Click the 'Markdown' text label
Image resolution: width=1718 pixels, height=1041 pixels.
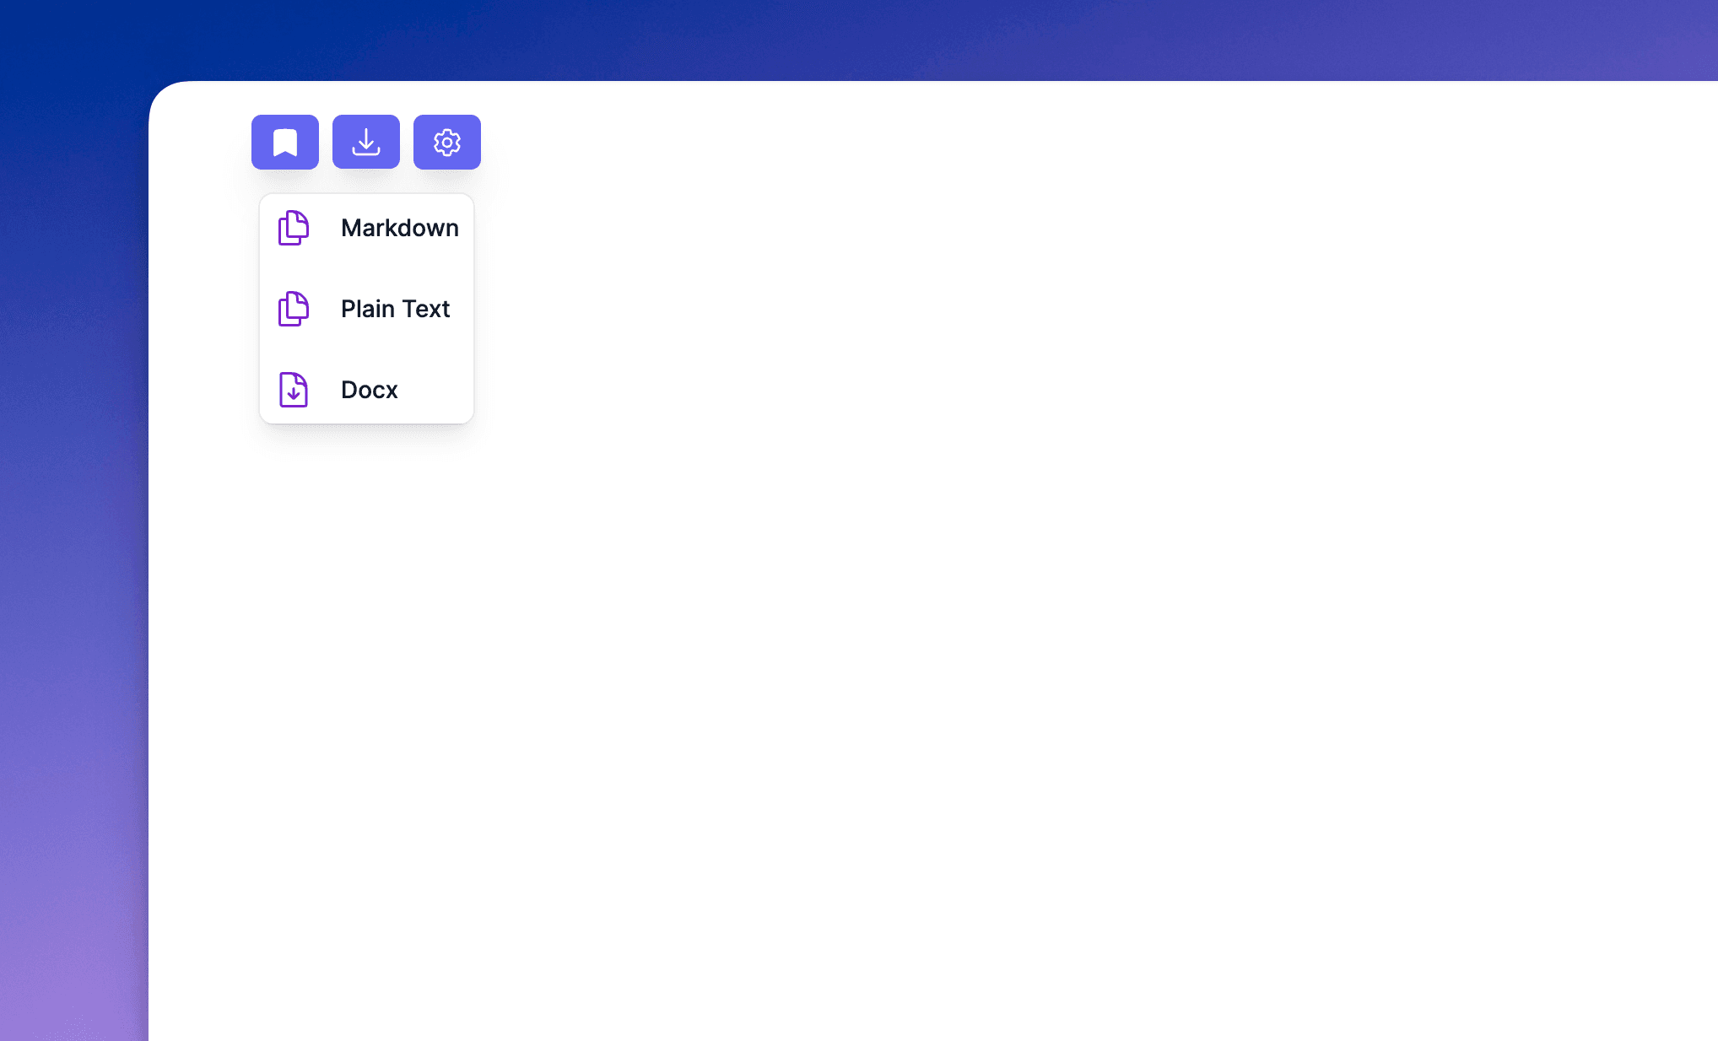click(399, 228)
